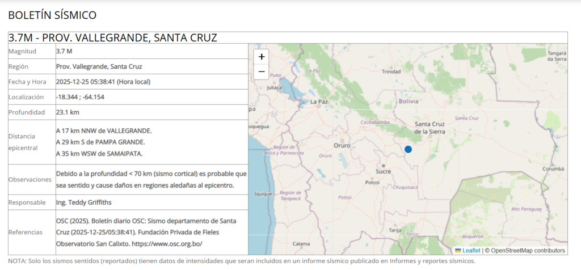
Task: Click the Sucre city label on map
Action: [x=384, y=171]
